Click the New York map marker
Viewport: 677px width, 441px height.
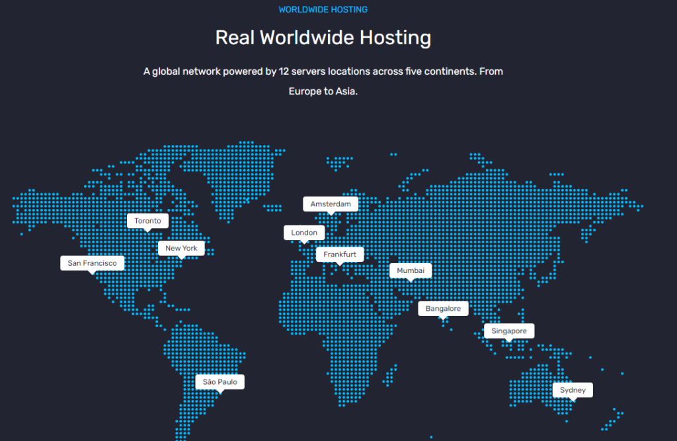pos(181,248)
